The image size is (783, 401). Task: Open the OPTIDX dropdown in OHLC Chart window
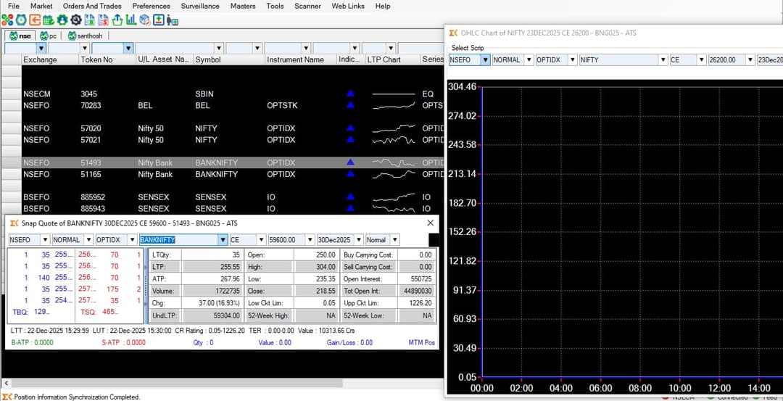573,60
